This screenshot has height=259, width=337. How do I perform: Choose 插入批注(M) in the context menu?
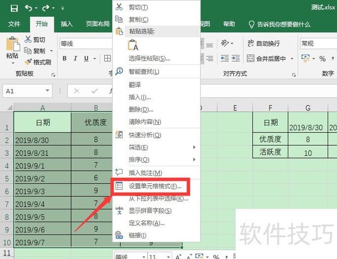[157, 172]
